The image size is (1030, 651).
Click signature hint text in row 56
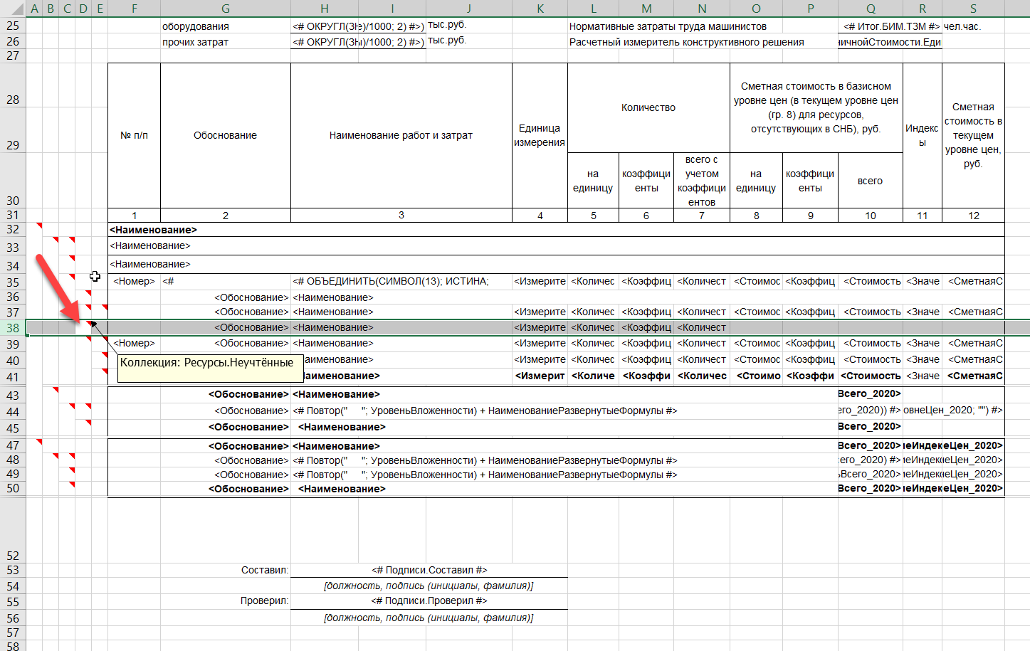(x=429, y=618)
